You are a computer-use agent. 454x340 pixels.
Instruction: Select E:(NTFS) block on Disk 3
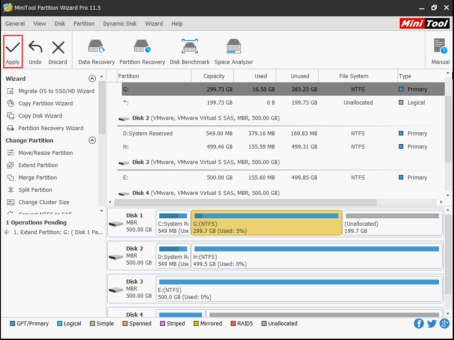[299, 289]
